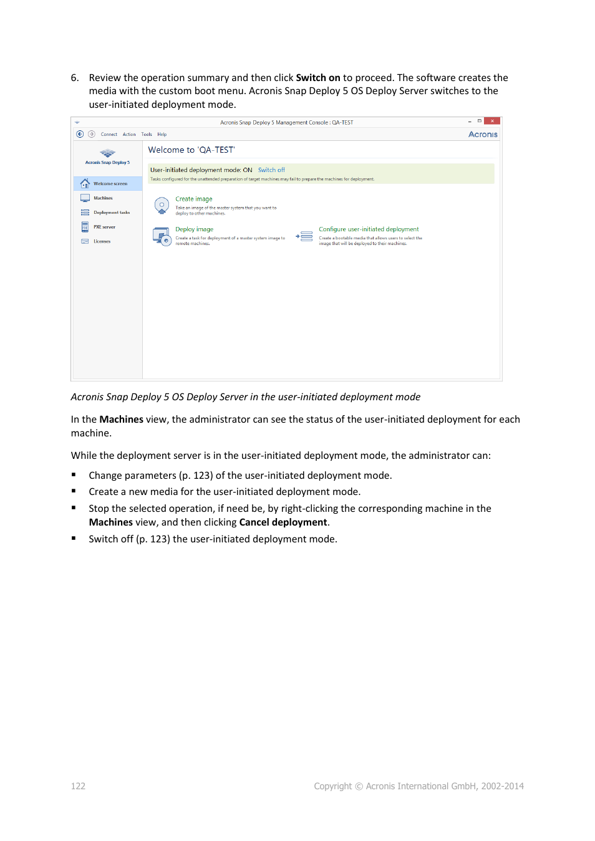595x841 pixels.
Task: Click the Welcome to 'QA-TEST' heading
Action: coord(191,150)
